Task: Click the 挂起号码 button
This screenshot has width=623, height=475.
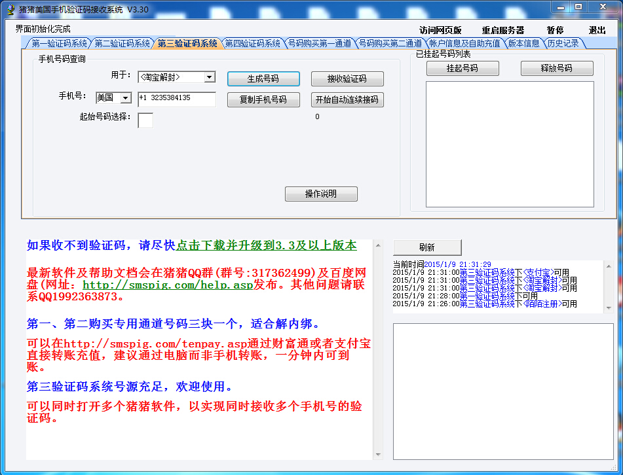Action: point(463,68)
